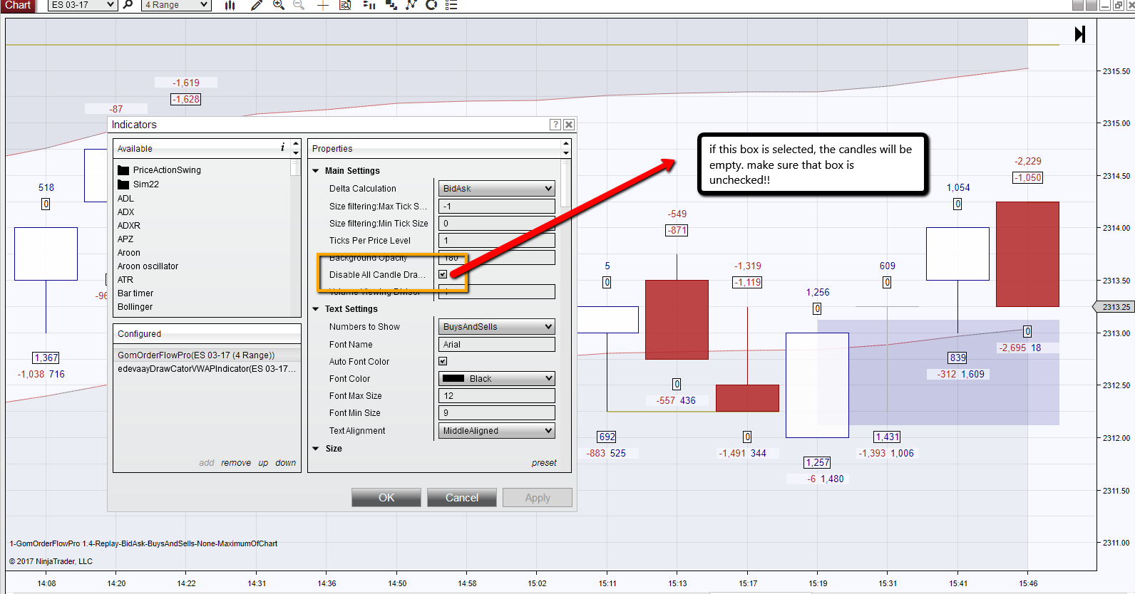Screen dimensions: 1135x594
Task: Open the properties list icon in toolbar
Action: [451, 5]
